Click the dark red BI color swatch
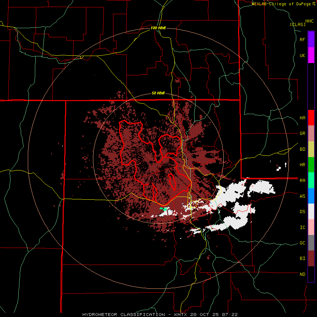 (311, 259)
